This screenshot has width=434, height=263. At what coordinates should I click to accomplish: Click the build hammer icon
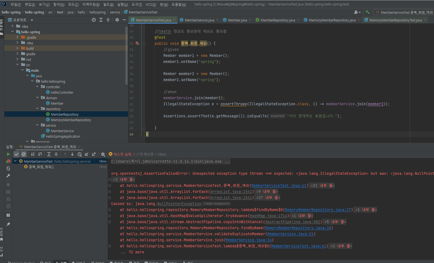(x=367, y=12)
